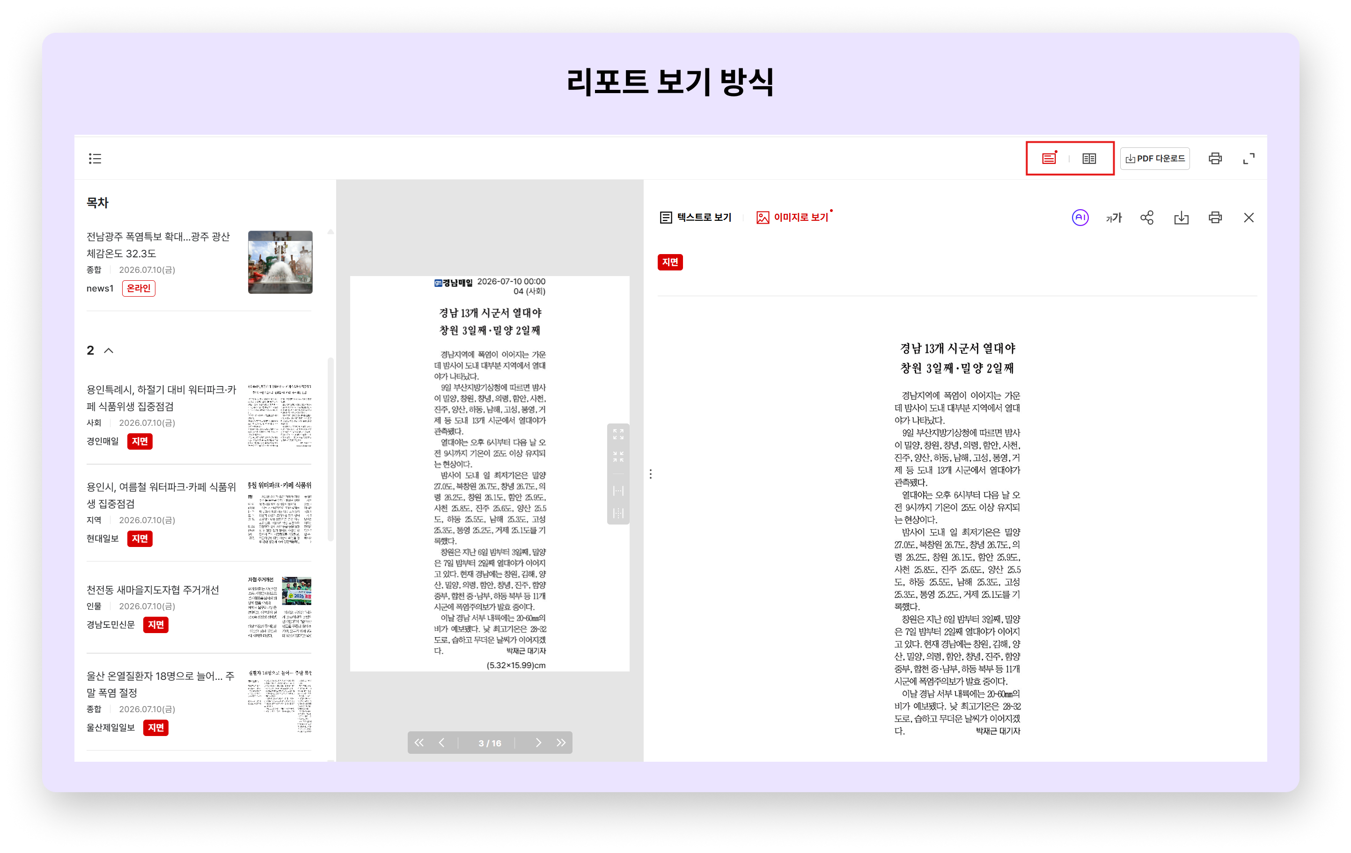Image resolution: width=1351 pixels, height=853 pixels.
Task: Click the 지면 badge beside 현대일보
Action: (140, 539)
